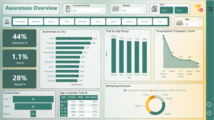The image size is (214, 120).
Task: Collapse the Gender slicer header chevron
Action: coord(142,5)
